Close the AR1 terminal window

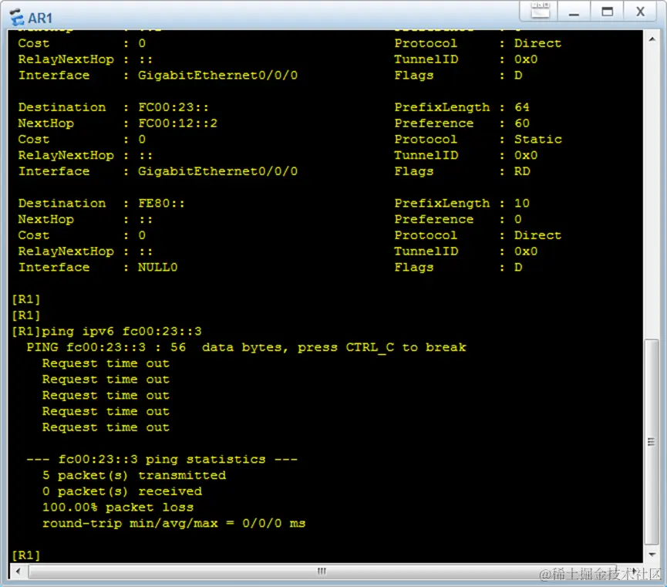click(x=640, y=12)
